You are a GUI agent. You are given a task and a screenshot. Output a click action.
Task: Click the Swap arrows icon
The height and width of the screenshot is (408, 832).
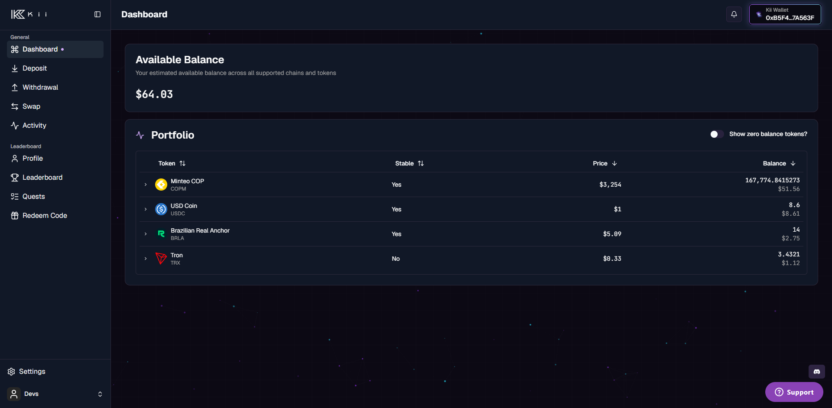point(15,107)
